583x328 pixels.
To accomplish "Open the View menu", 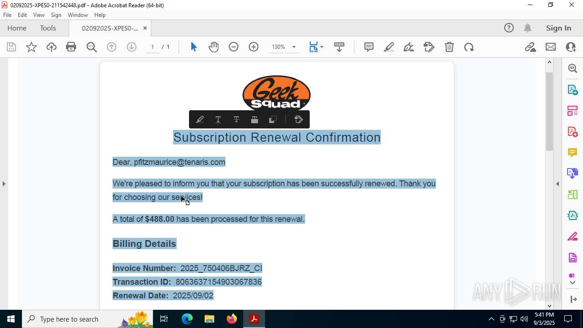I will (39, 15).
